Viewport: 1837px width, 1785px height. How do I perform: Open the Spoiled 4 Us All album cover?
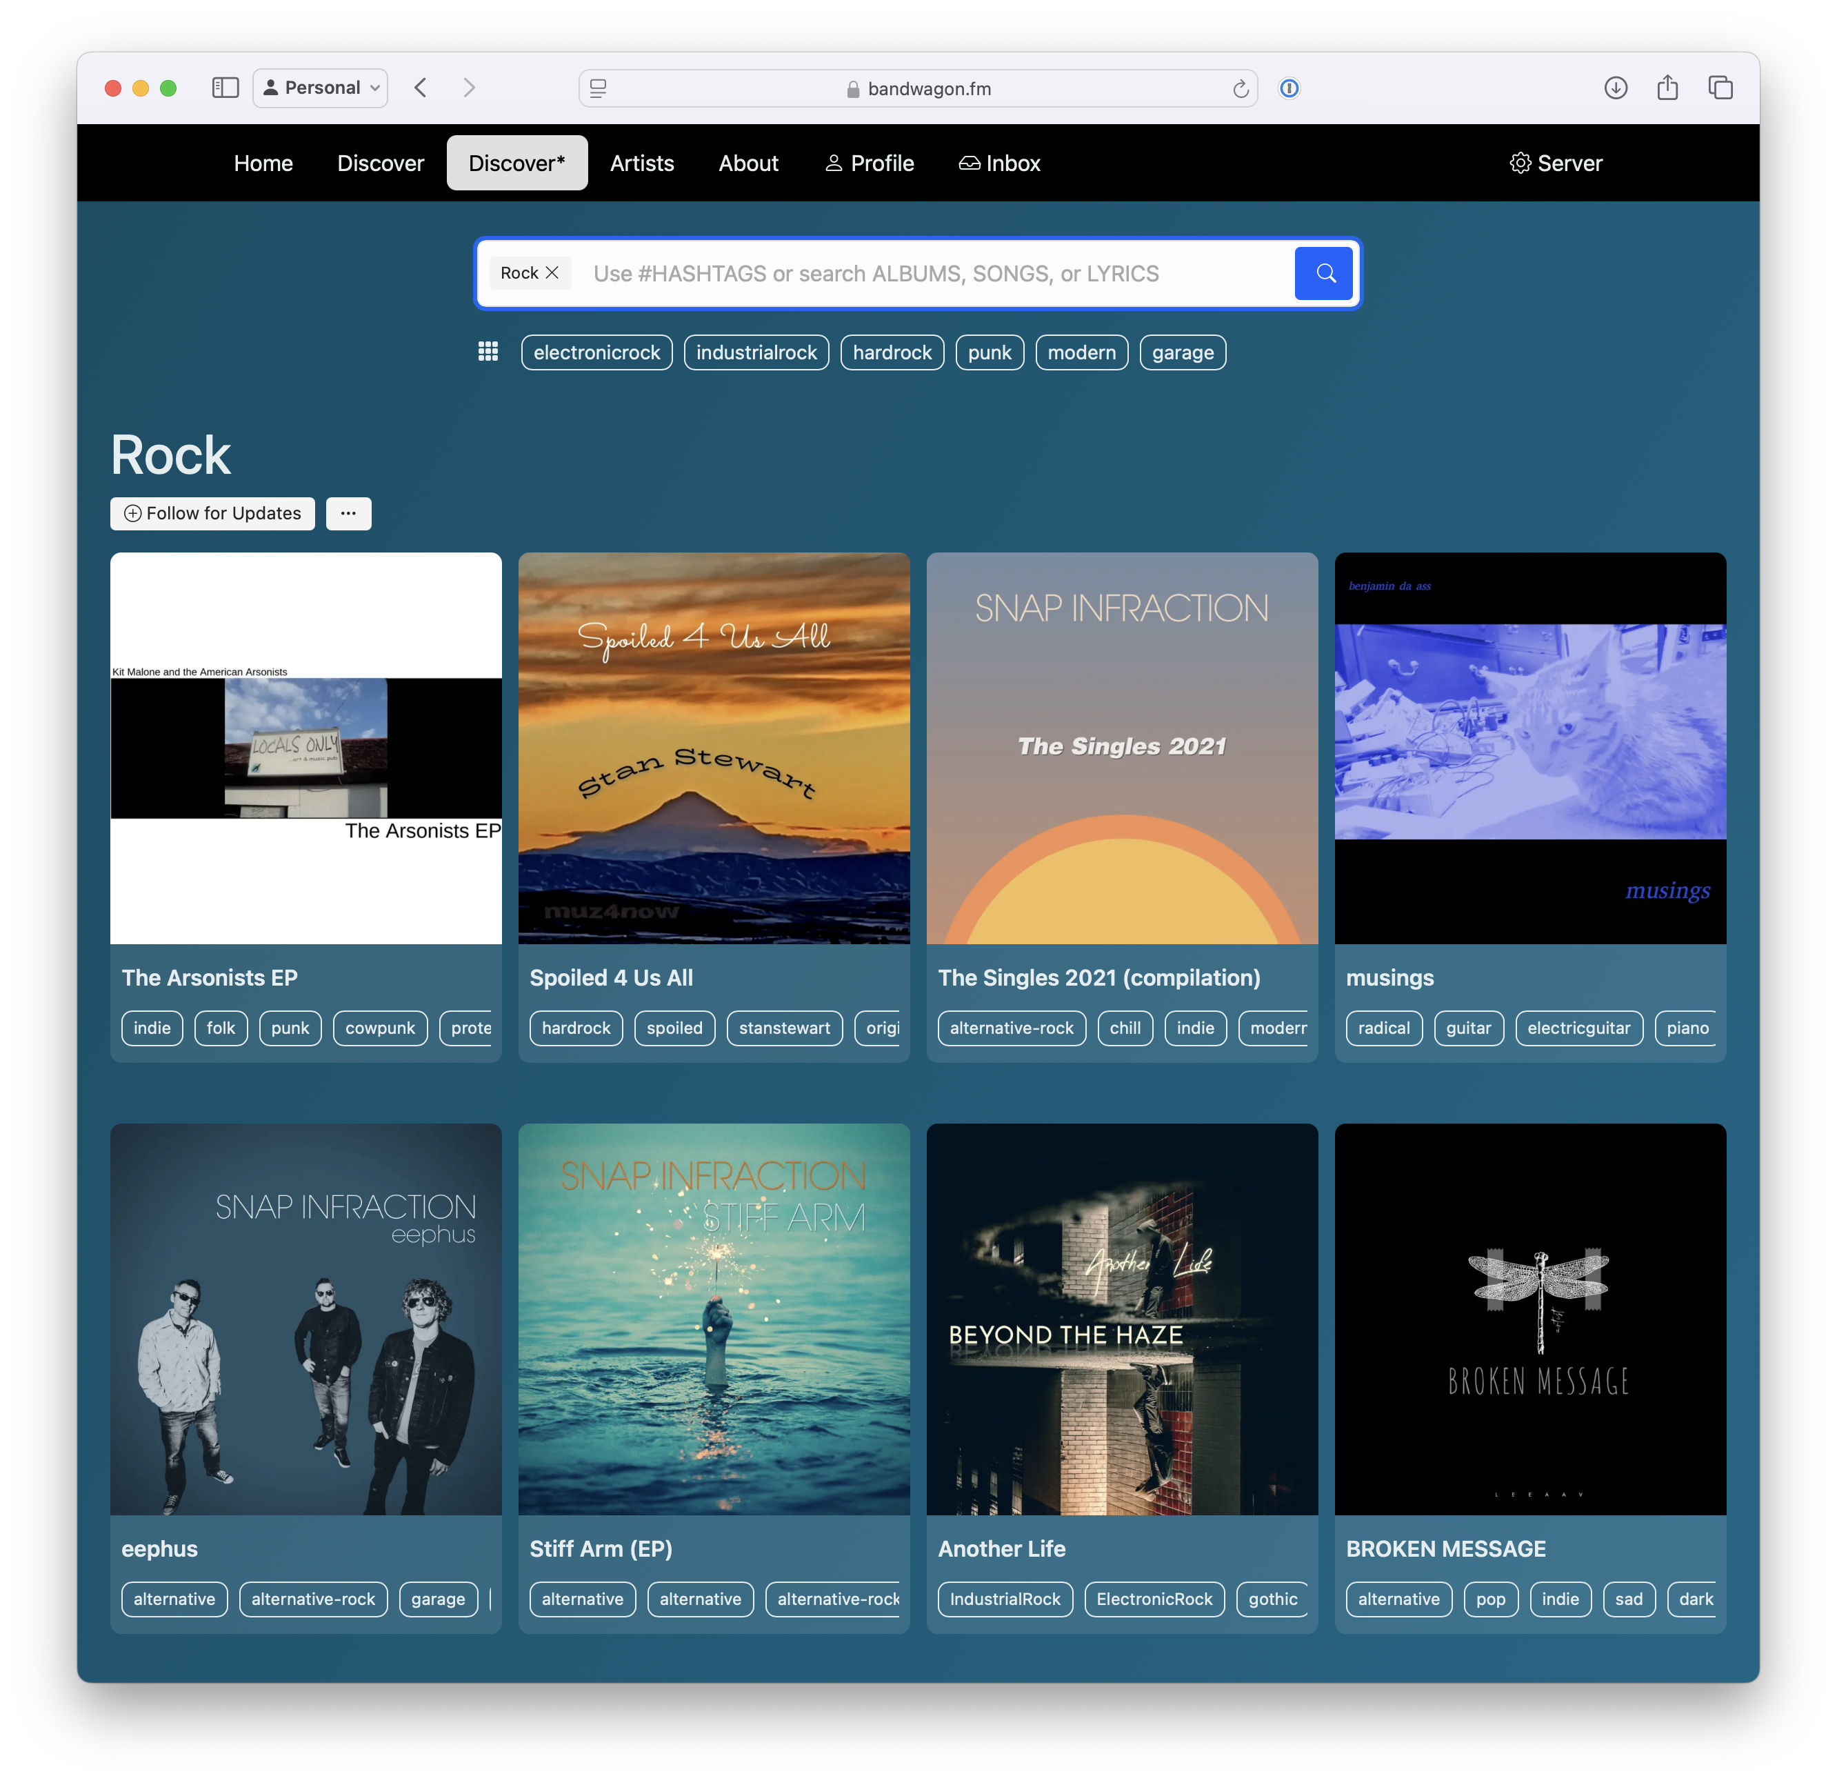[x=713, y=748]
